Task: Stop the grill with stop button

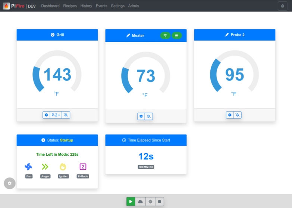Action: point(159,202)
